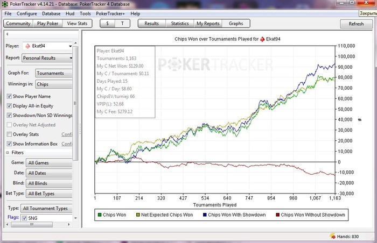The height and width of the screenshot is (243, 377).
Task: Open the All Tournament Types dropdown
Action: (x=46, y=209)
